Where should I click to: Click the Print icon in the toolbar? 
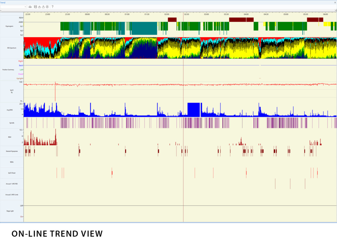coord(30,7)
